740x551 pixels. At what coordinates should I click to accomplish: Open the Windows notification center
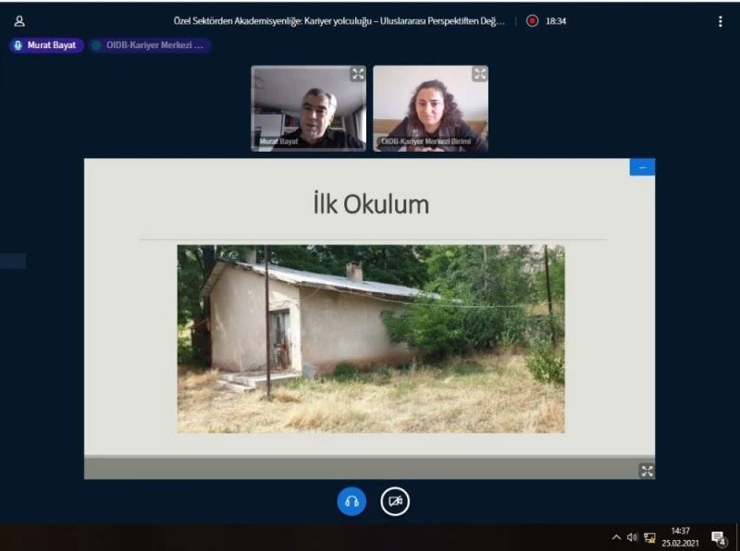[719, 537]
